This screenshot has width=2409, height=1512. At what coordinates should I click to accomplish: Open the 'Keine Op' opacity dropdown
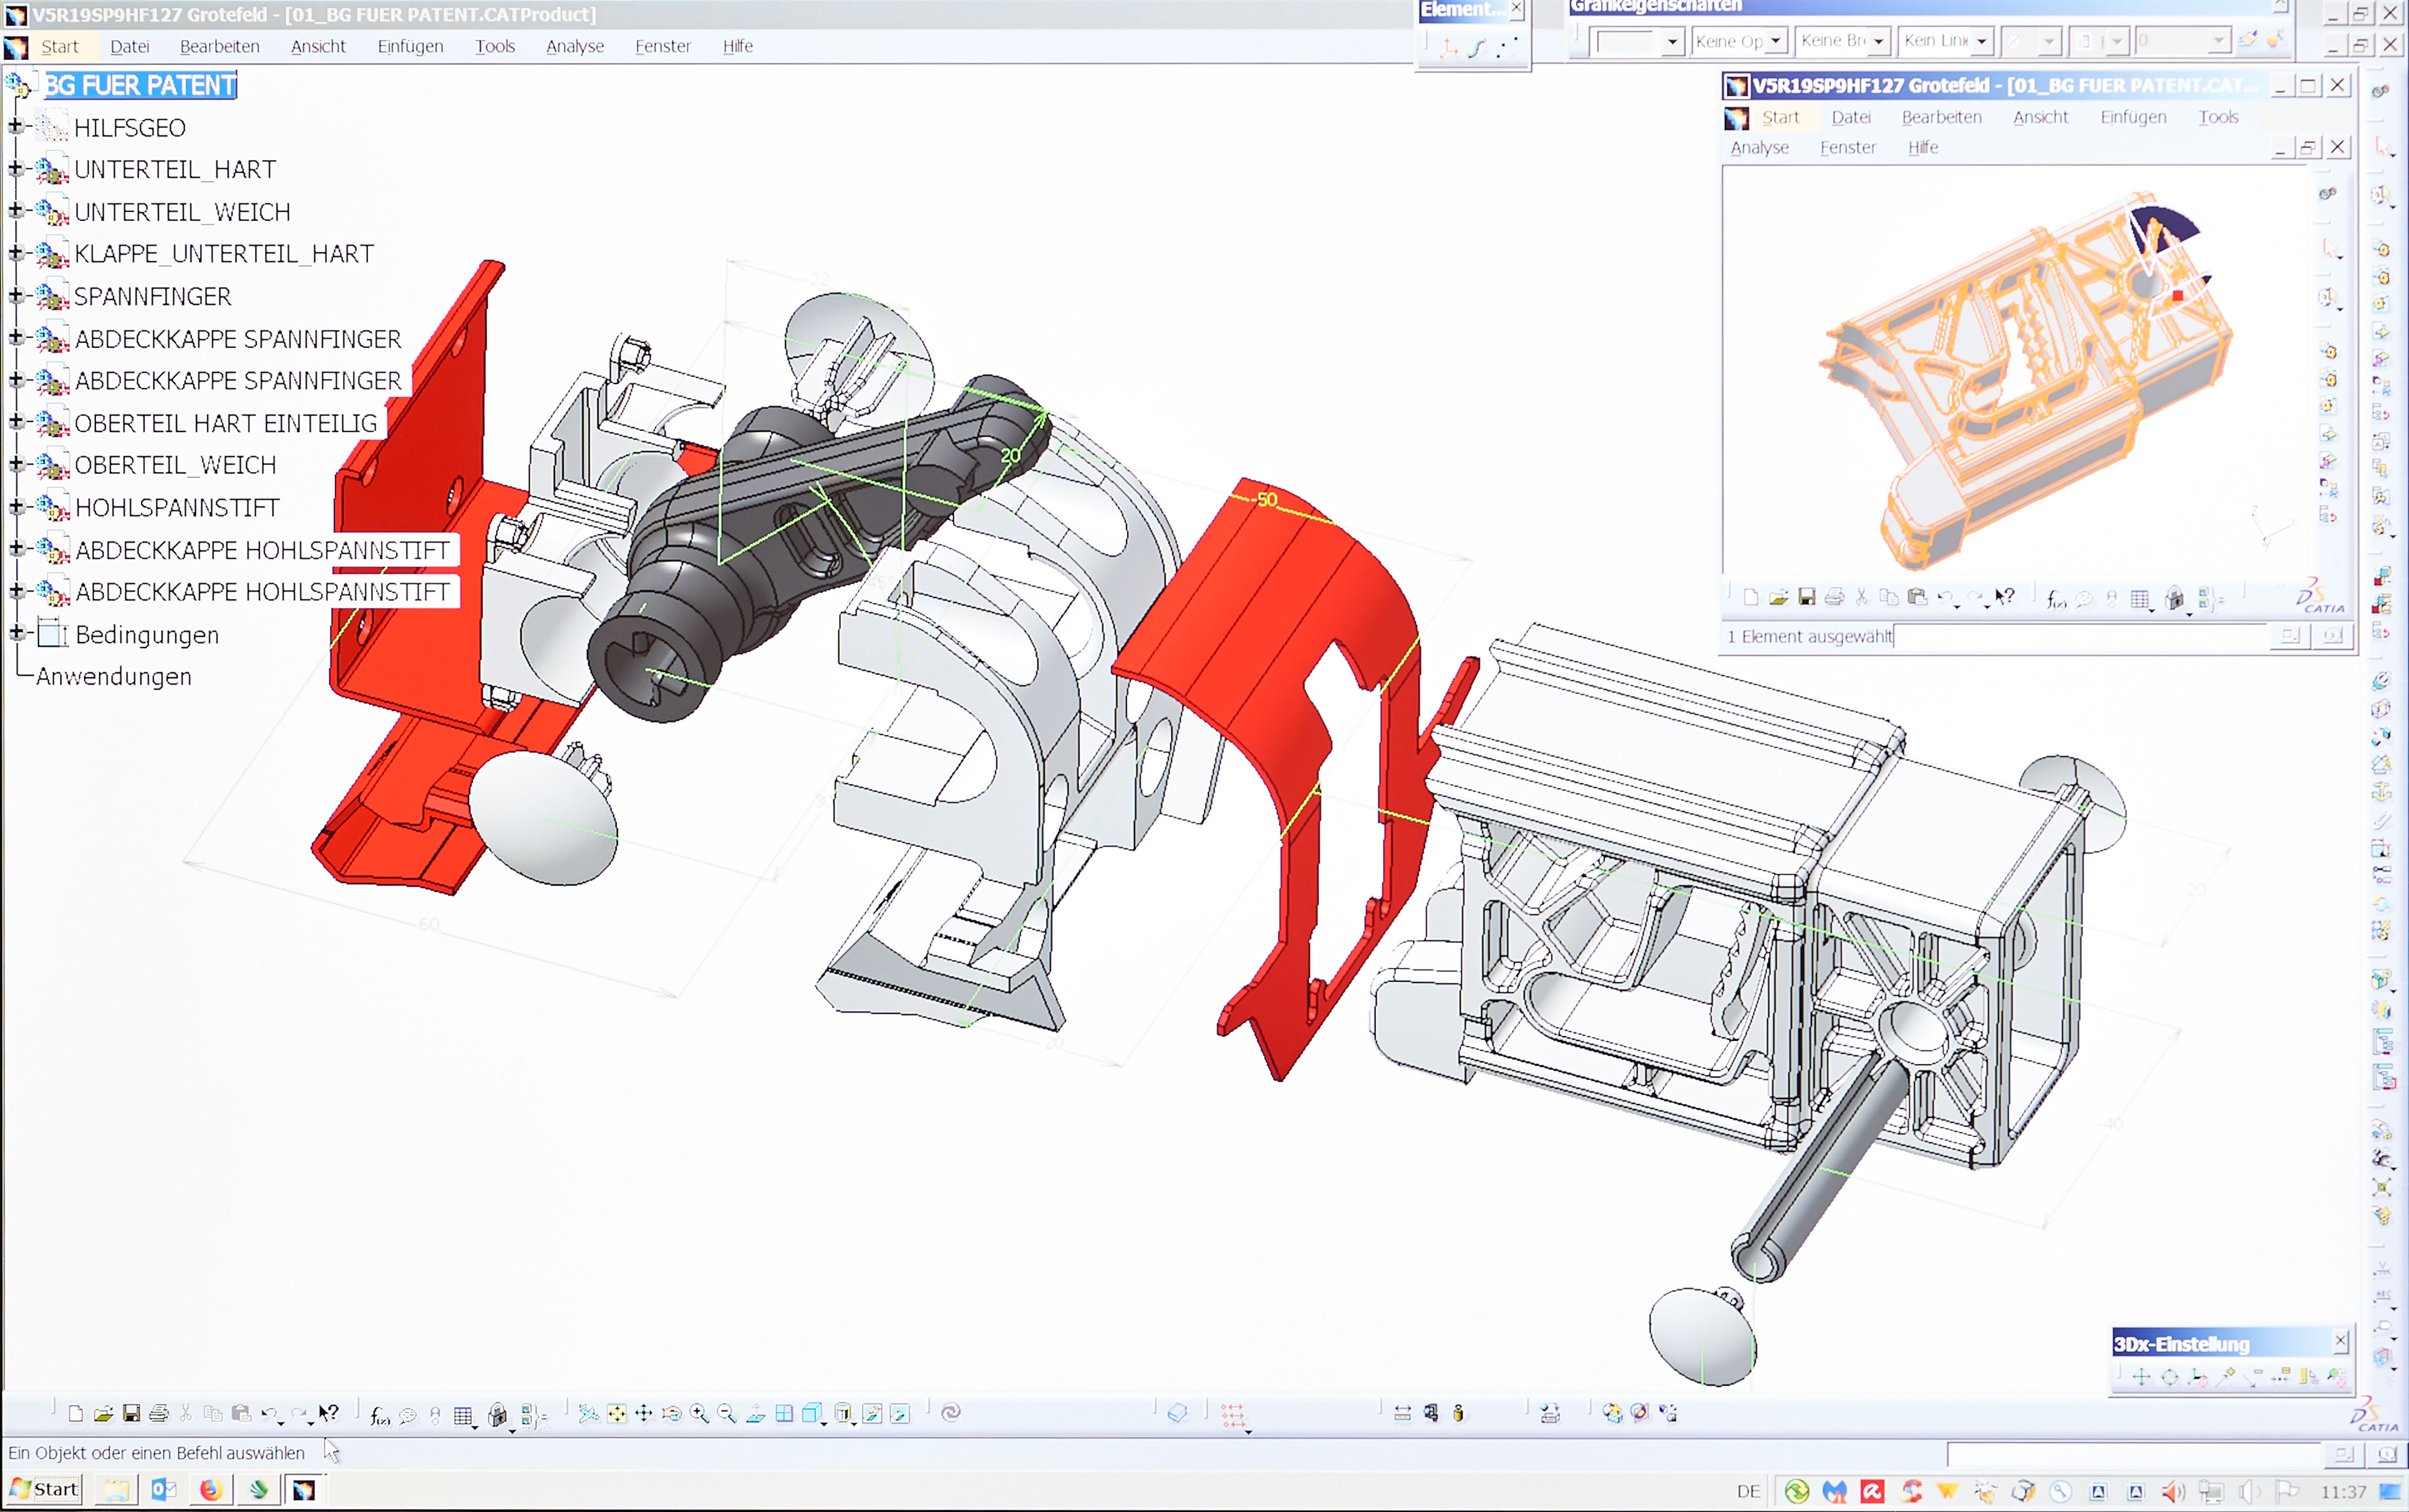[1775, 41]
